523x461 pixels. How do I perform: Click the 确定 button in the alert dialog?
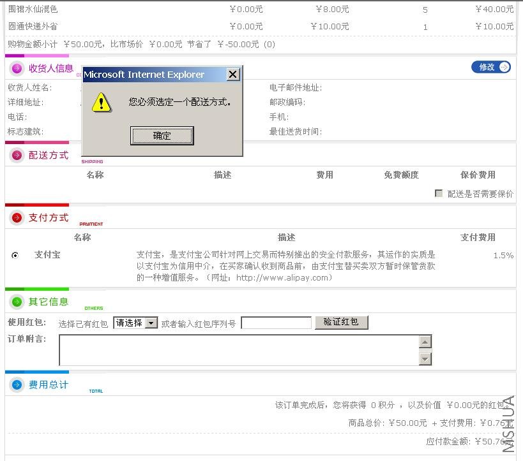(162, 135)
